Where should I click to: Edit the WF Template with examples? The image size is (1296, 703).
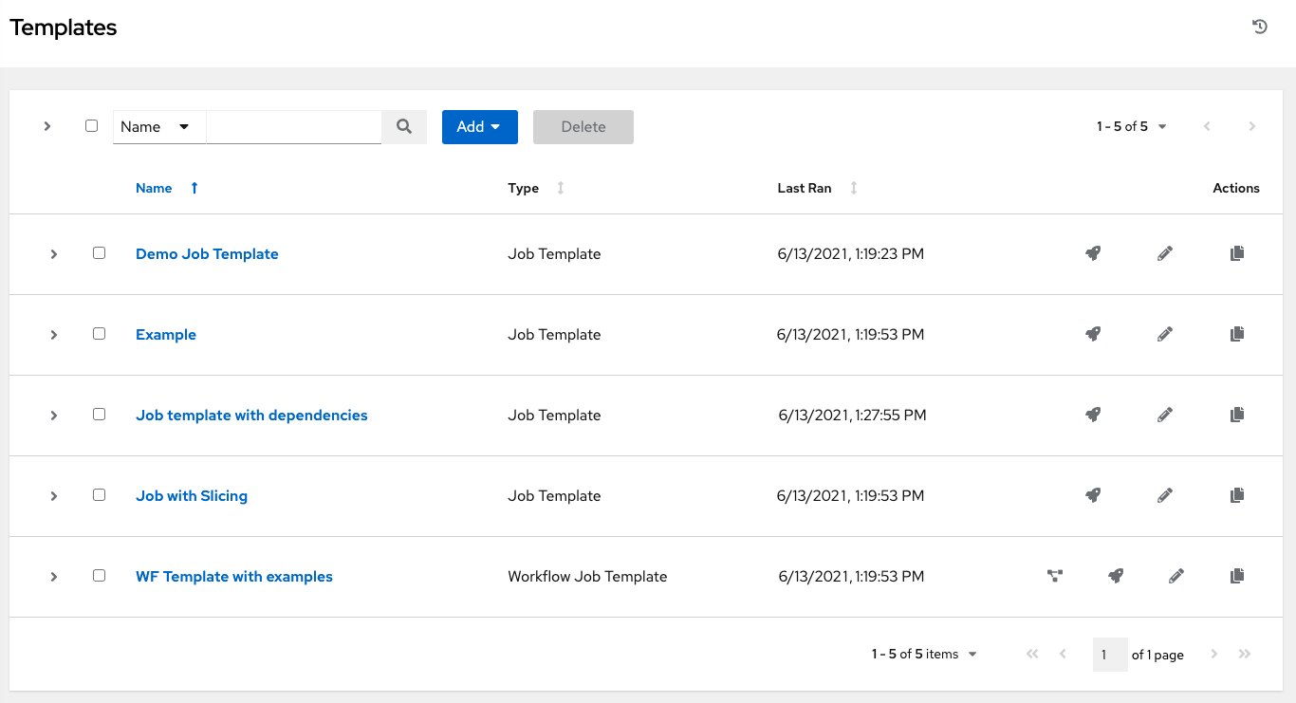(x=1176, y=576)
